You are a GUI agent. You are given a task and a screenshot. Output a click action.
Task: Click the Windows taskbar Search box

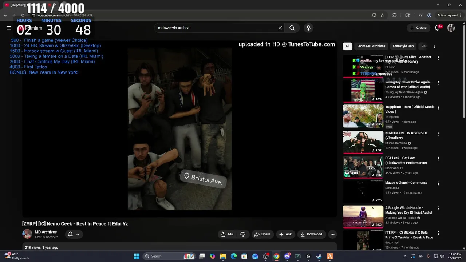click(x=169, y=256)
